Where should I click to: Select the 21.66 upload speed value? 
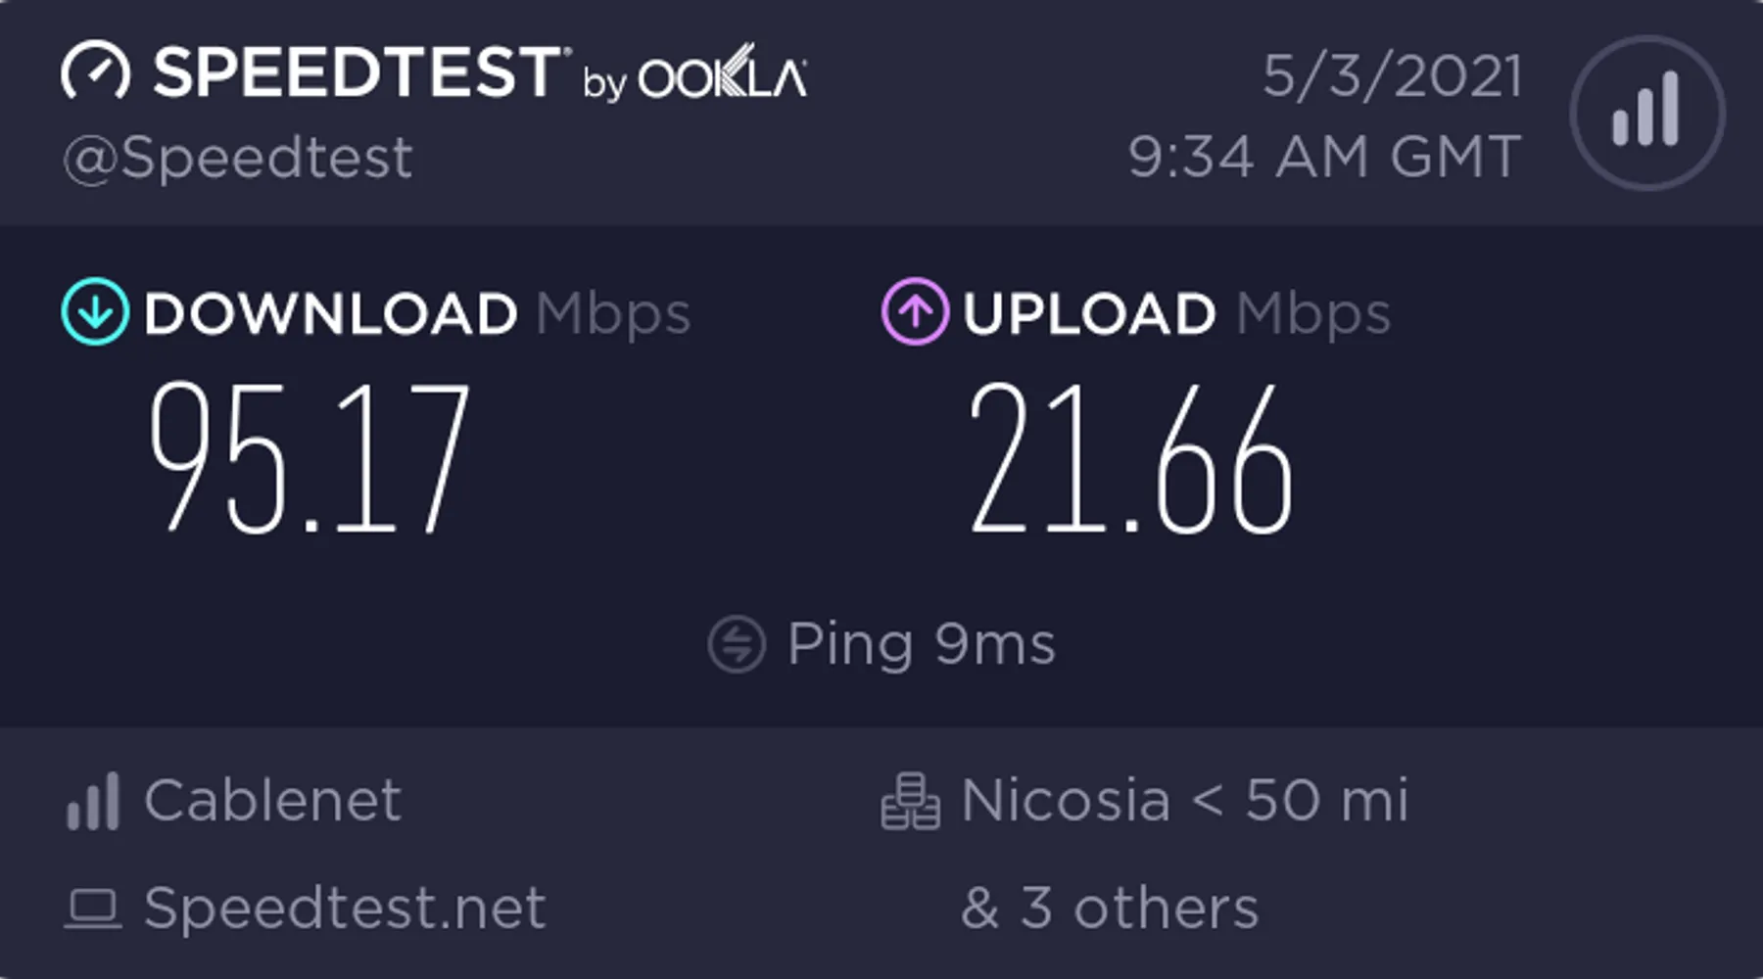point(1131,457)
